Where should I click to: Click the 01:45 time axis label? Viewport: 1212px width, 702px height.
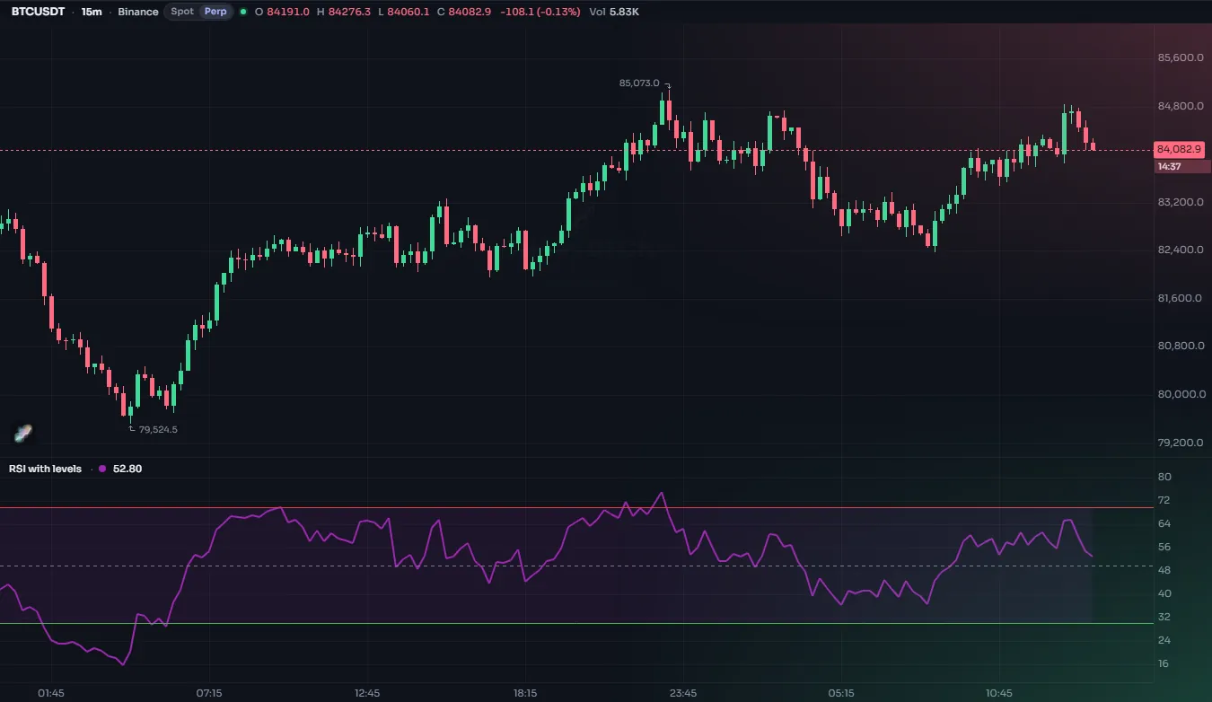pos(51,693)
